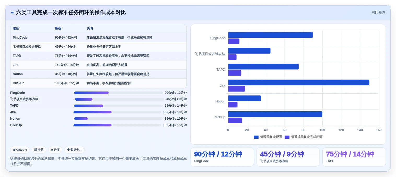Image resolution: width=396 pixels, height=177 pixels.
Task: Click the description 功能丰富，字段和通知需要控制
Action: [109, 83]
